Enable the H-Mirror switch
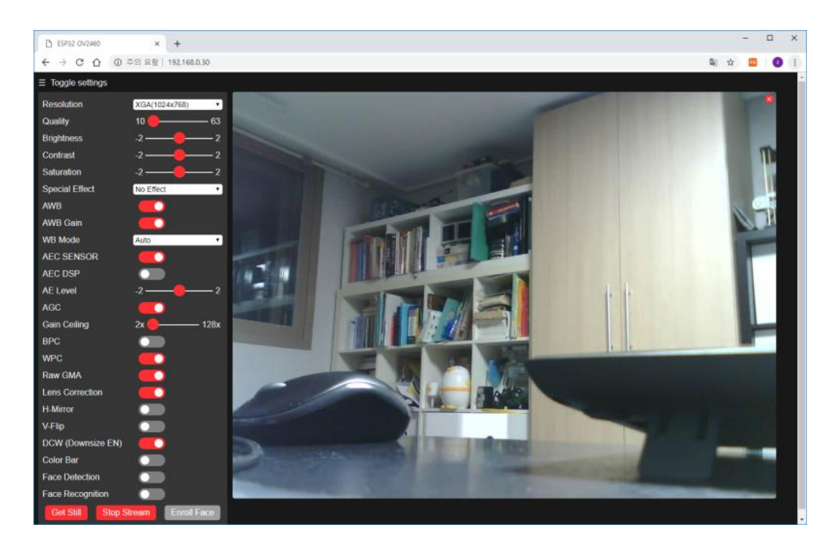 151,409
